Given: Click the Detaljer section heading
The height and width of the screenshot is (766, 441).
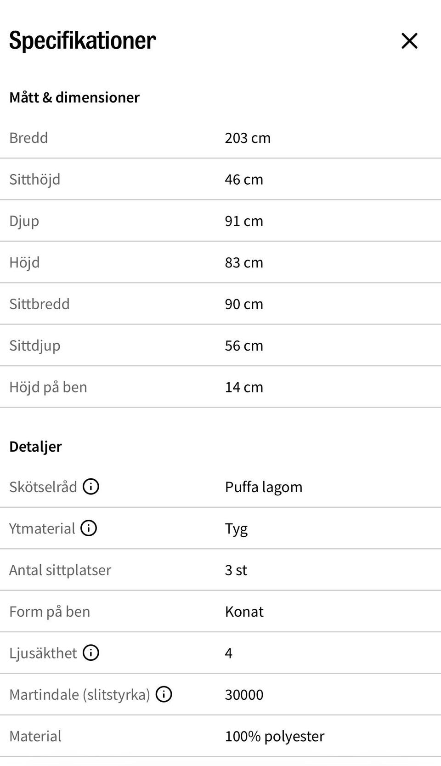Looking at the screenshot, I should (x=35, y=447).
